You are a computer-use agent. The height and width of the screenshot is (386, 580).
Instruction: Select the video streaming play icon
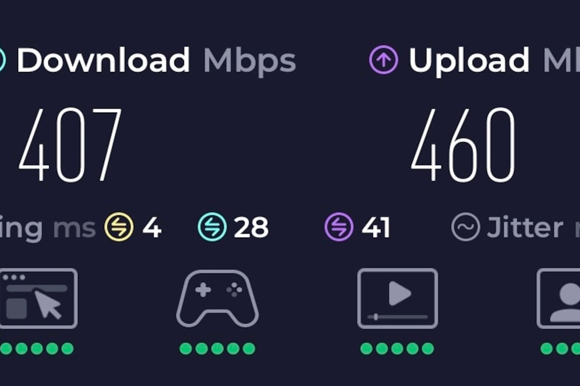tap(397, 299)
